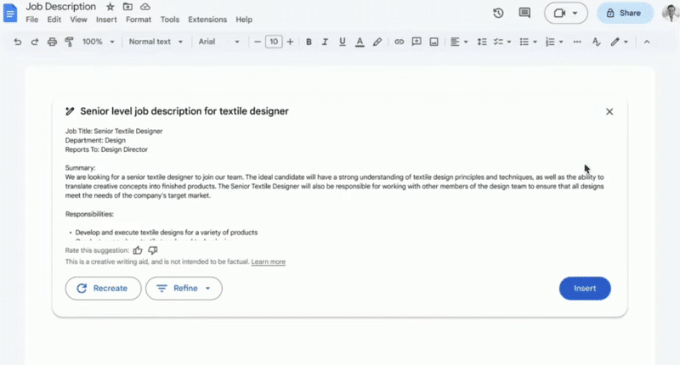Image resolution: width=680 pixels, height=365 pixels.
Task: Click the clear formatting icon
Action: [x=597, y=42]
